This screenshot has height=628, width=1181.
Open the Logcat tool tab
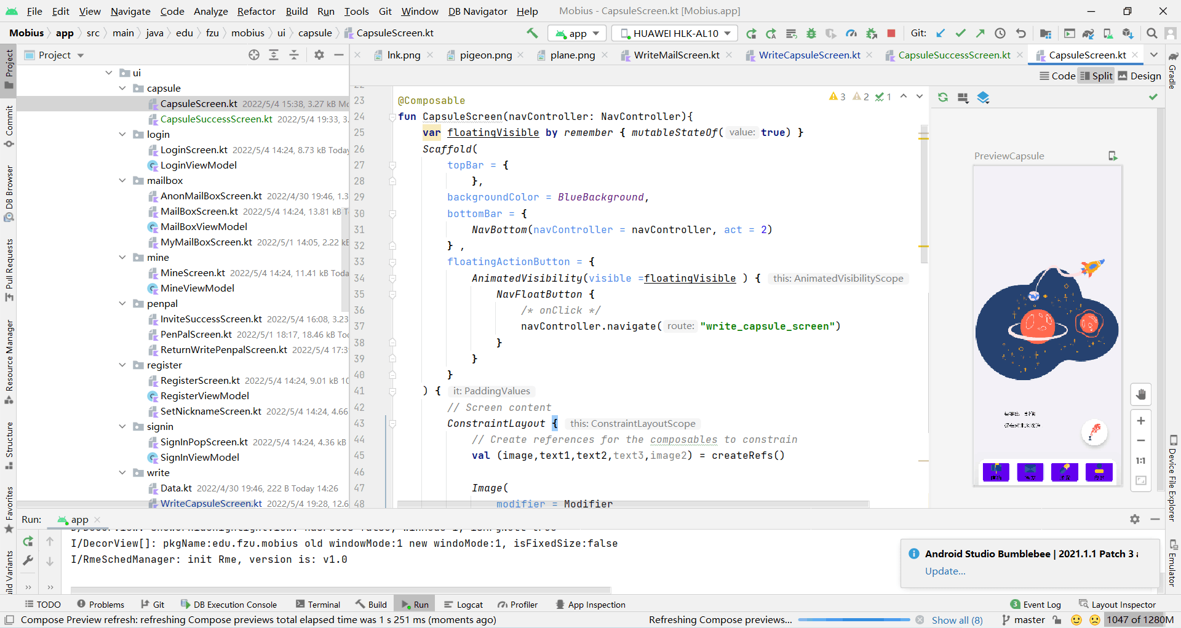click(463, 605)
